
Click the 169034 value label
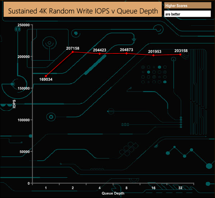(46, 79)
